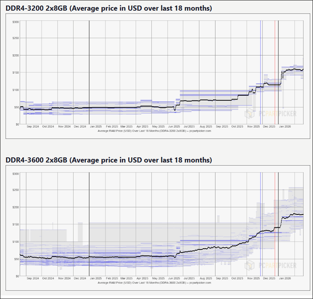This screenshot has height=299, width=313.
Task: Click Apr 2025 label on DDR4-3600 chart
Action: (x=142, y=278)
